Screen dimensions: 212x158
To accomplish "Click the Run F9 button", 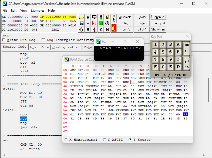I will click(x=125, y=29).
